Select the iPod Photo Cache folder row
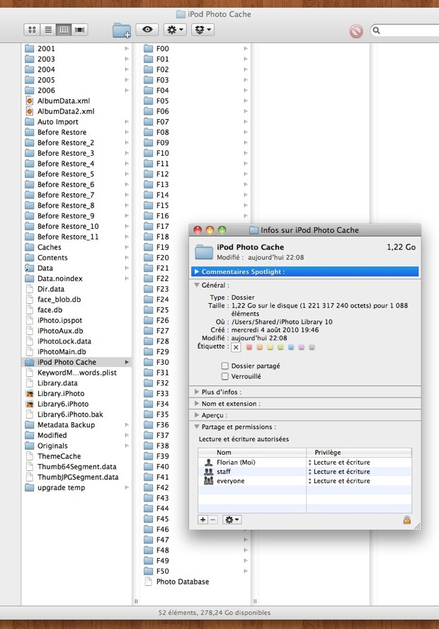439x629 pixels. pyautogui.click(x=76, y=362)
